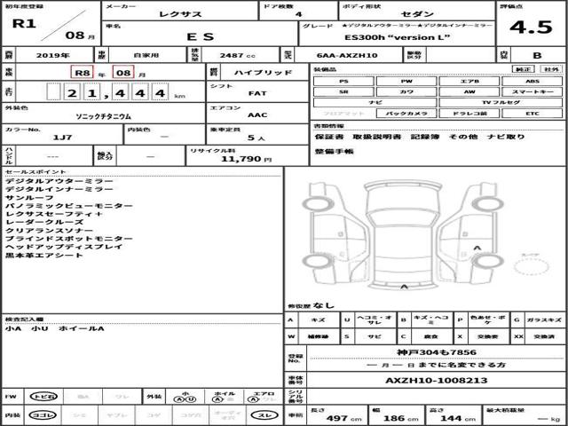
Task: Click the air conditioner value AAC
Action: point(257,115)
